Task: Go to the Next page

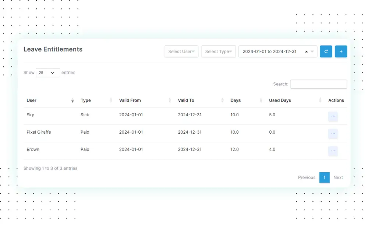Action: coord(338,177)
